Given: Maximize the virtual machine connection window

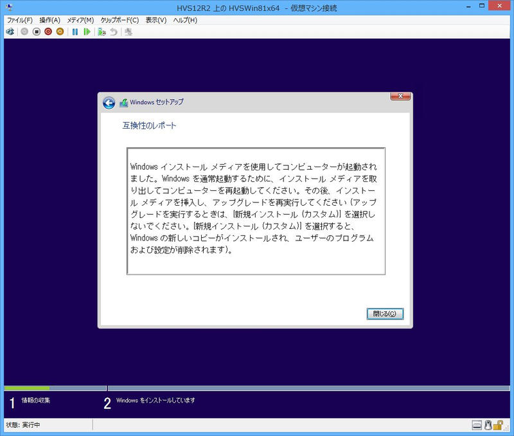Looking at the screenshot, I should coord(481,6).
